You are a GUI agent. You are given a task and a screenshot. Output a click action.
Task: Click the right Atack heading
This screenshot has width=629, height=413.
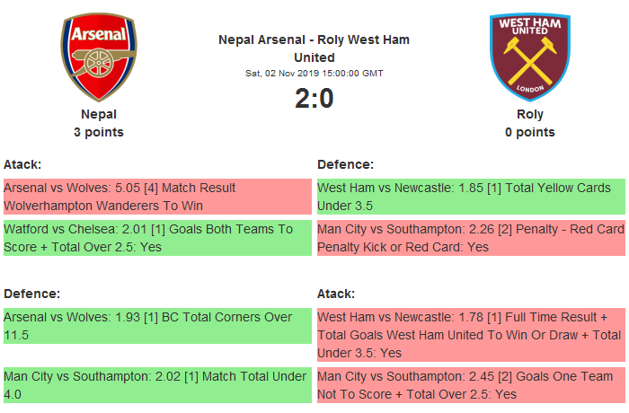pyautogui.click(x=336, y=294)
